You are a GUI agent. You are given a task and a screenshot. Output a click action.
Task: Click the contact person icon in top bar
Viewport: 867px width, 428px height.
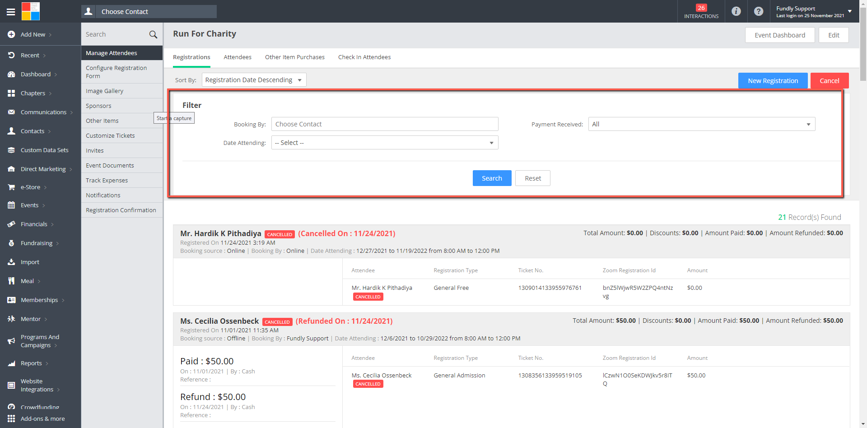89,11
